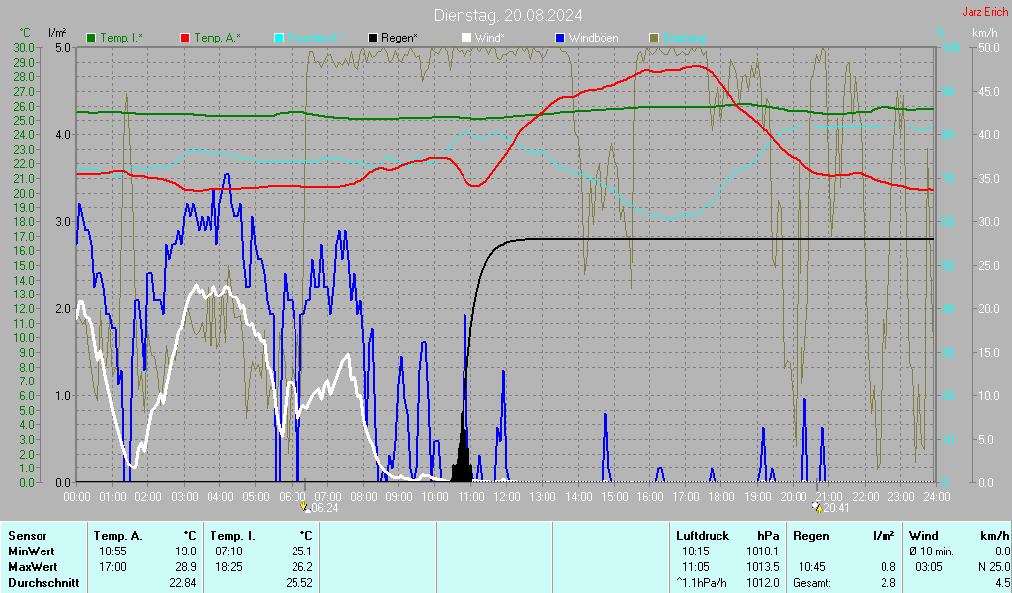Image resolution: width=1012 pixels, height=593 pixels.
Task: Click the Luftdruck column header
Action: [701, 535]
